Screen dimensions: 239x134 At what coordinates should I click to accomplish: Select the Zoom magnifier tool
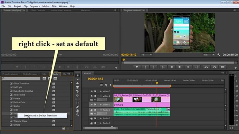(x=77, y=115)
